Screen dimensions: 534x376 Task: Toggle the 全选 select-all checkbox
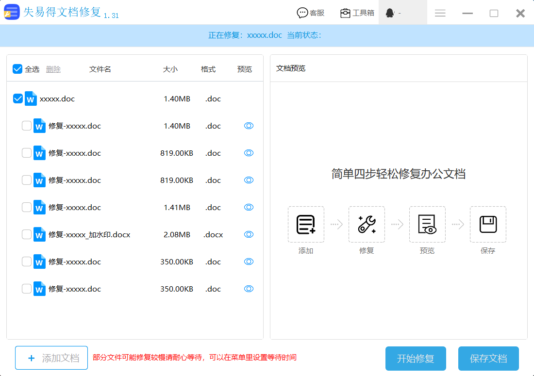[18, 69]
